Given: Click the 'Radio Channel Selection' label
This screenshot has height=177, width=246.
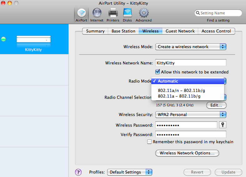Looking at the screenshot, I should [128, 97].
